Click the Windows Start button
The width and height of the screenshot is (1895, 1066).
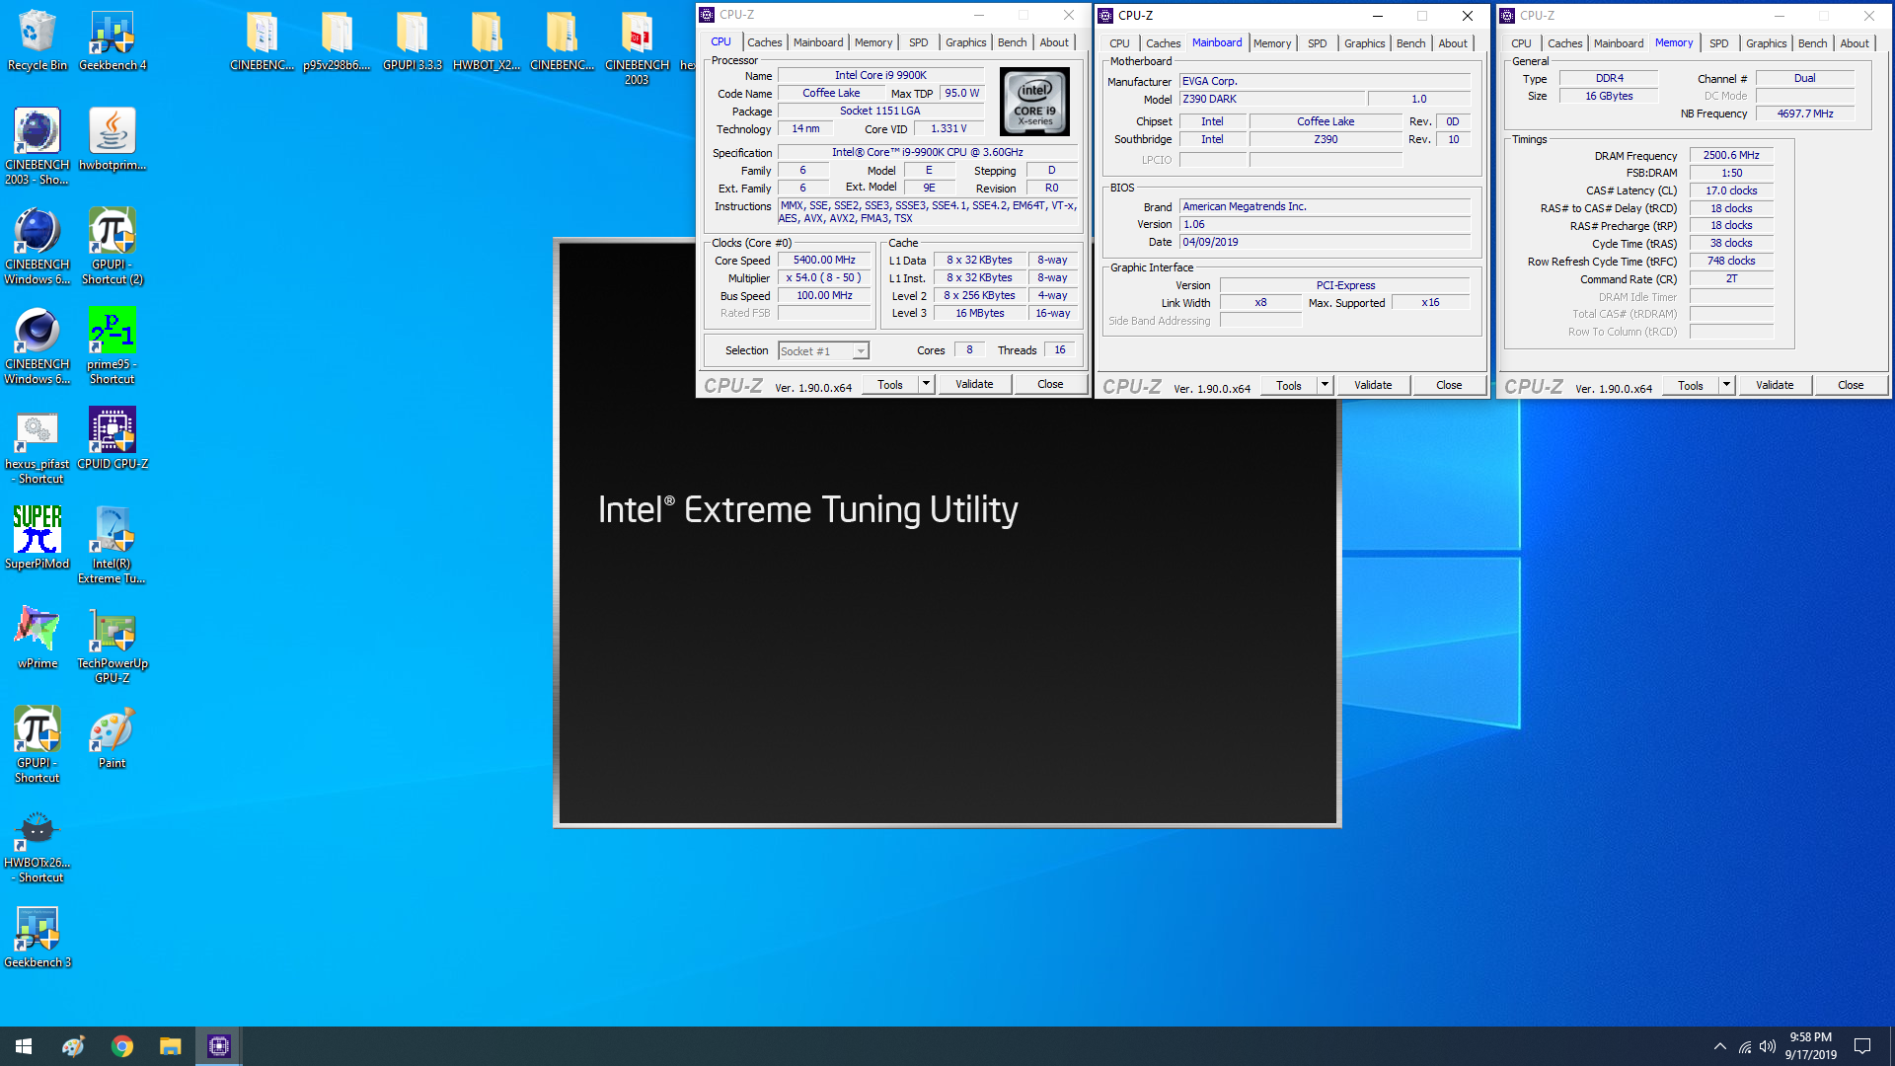pyautogui.click(x=24, y=1046)
